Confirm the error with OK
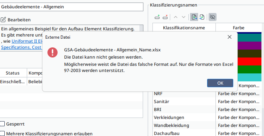The width and height of the screenshot is (264, 136). point(220,83)
